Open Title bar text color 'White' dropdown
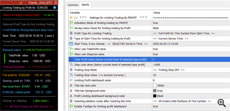 tap(161, 85)
